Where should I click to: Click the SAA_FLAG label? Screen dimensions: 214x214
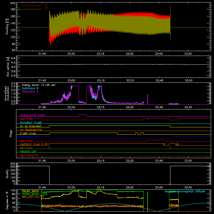point(26,141)
